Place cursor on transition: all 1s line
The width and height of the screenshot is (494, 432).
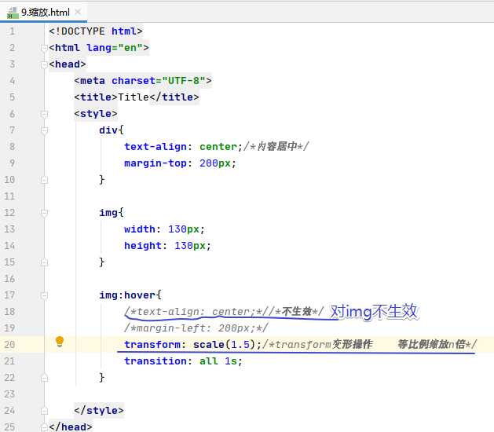coord(183,361)
